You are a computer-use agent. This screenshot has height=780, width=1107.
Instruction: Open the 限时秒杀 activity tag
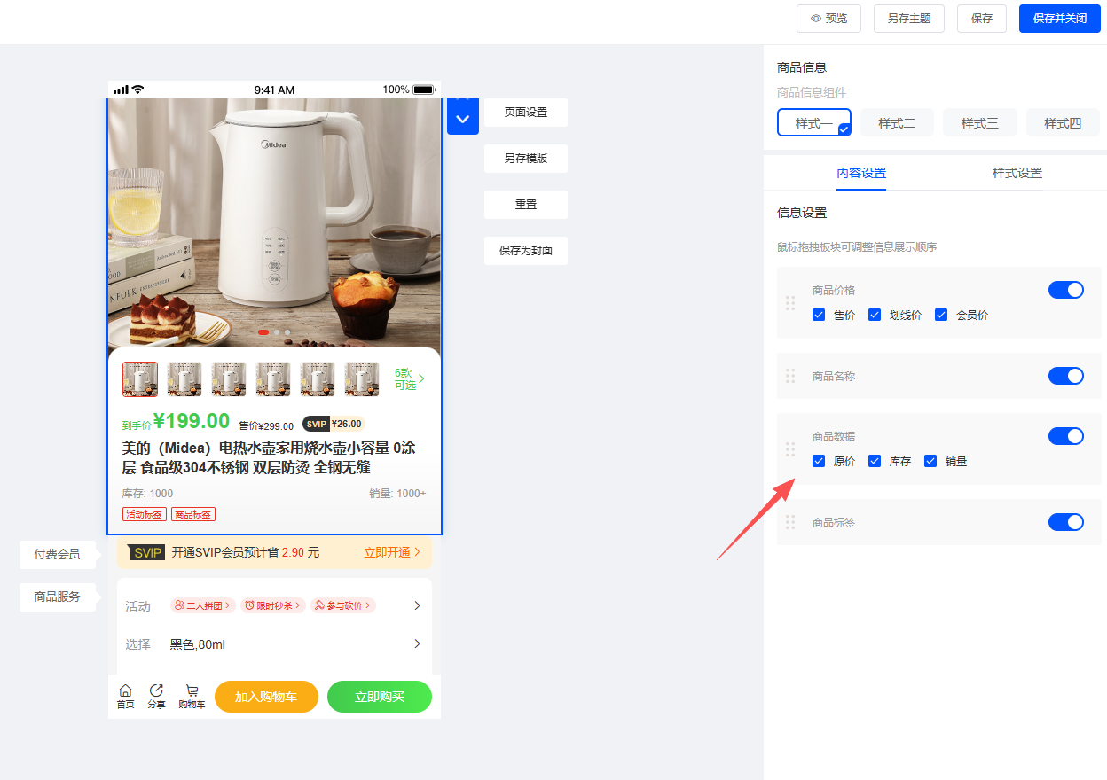pyautogui.click(x=272, y=605)
